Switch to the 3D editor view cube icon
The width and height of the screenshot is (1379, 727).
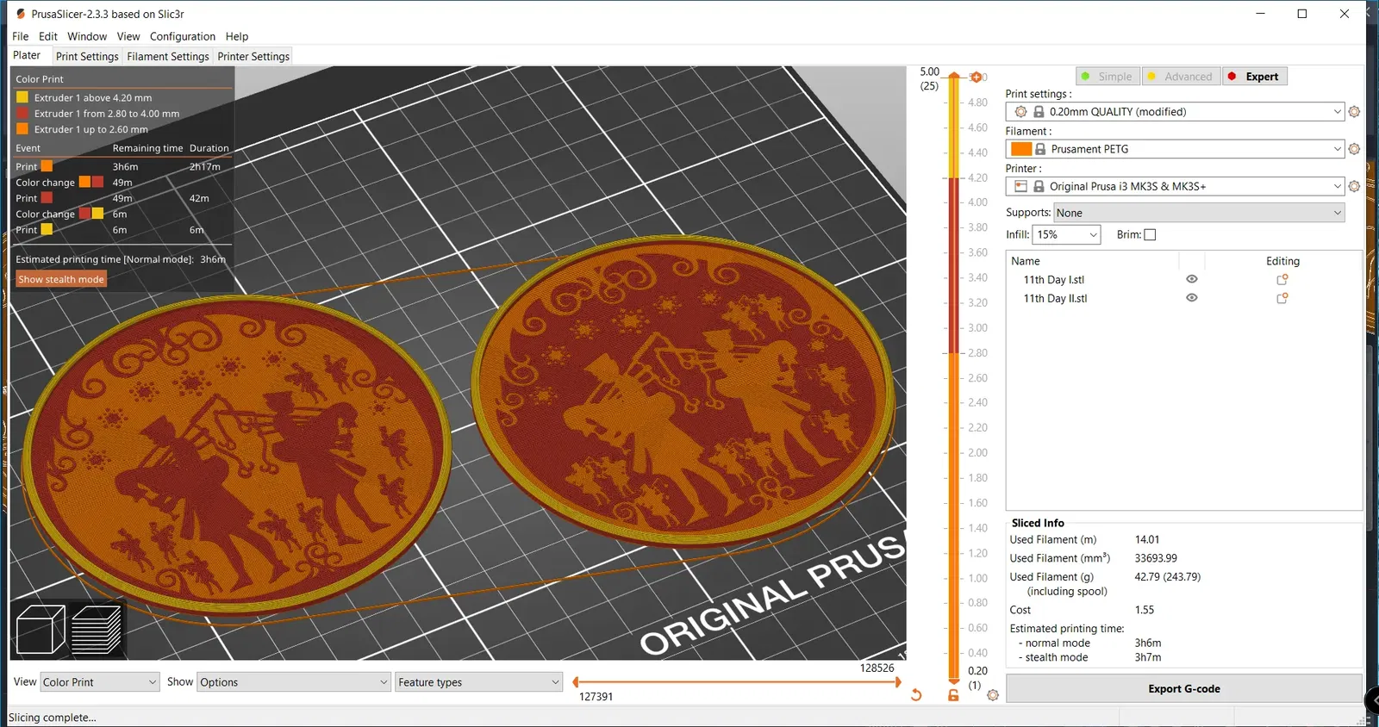pyautogui.click(x=41, y=629)
